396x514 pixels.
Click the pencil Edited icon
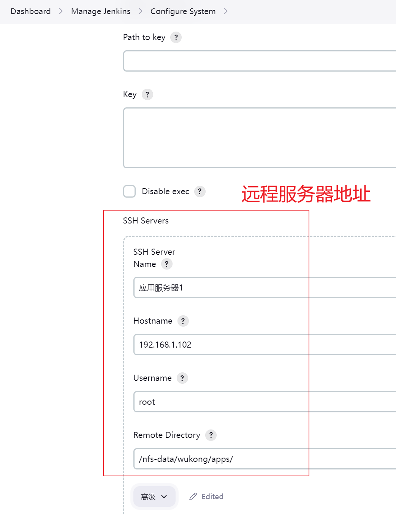[x=193, y=496]
